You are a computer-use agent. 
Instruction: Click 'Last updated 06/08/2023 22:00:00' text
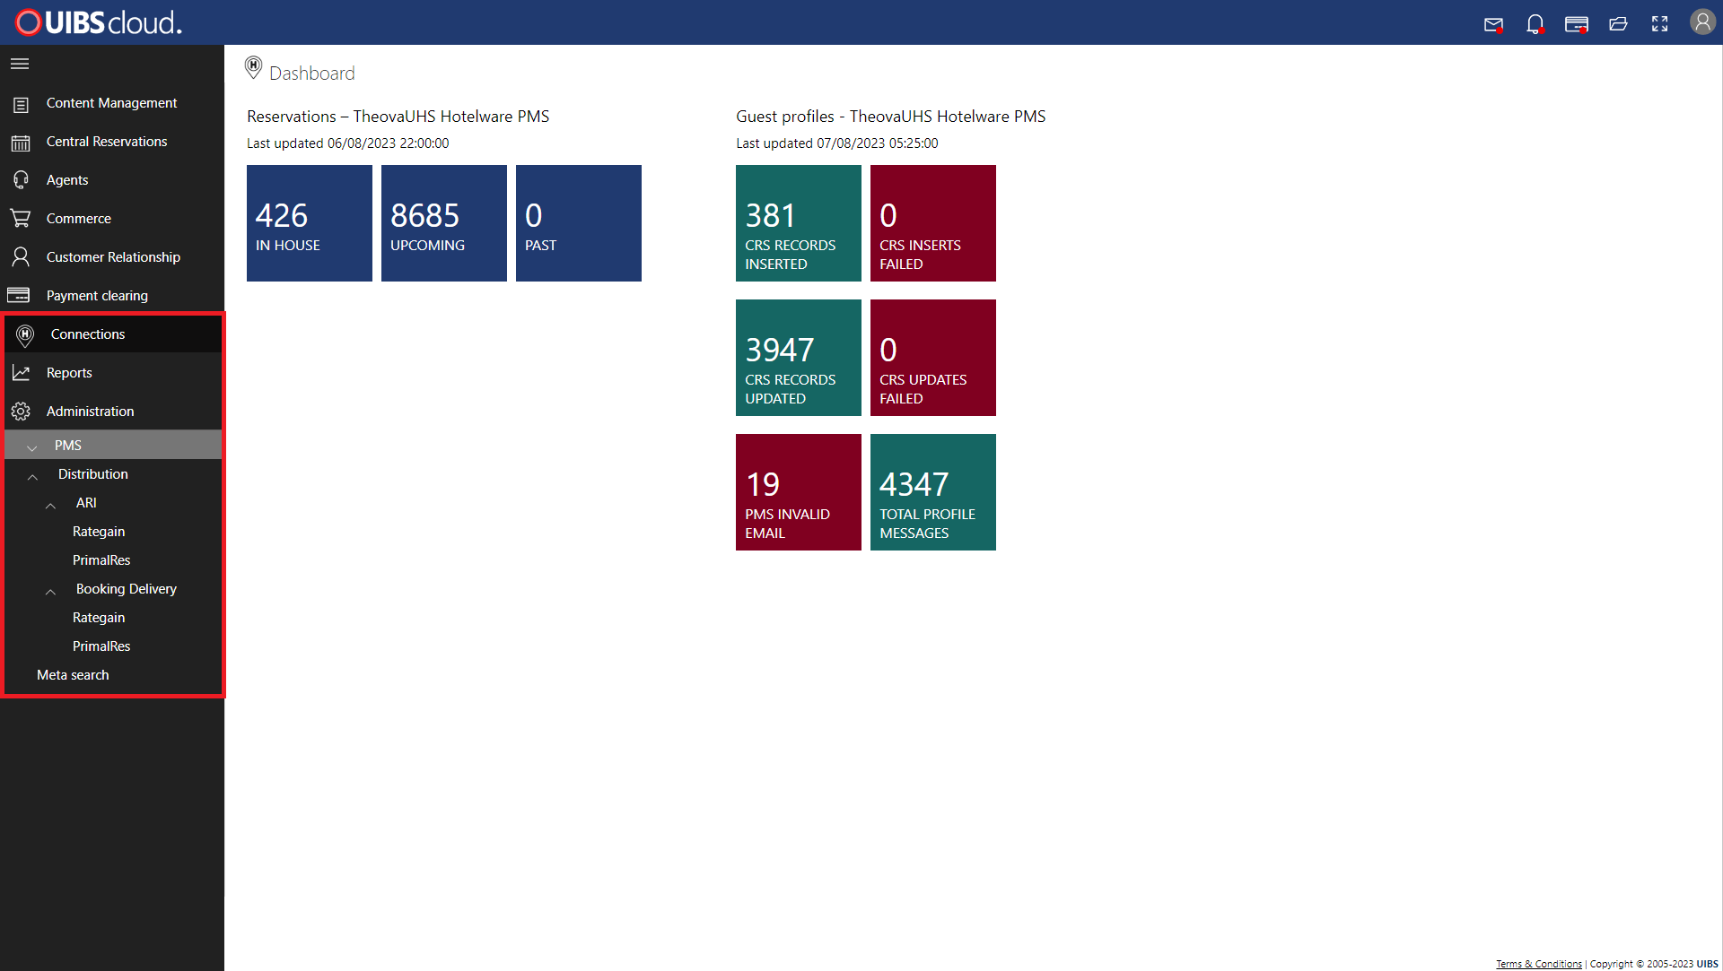tap(348, 143)
